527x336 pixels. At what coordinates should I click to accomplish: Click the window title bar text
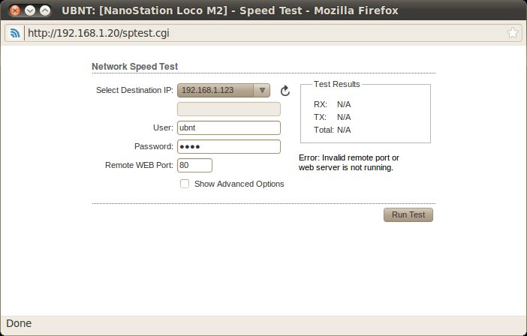point(230,10)
